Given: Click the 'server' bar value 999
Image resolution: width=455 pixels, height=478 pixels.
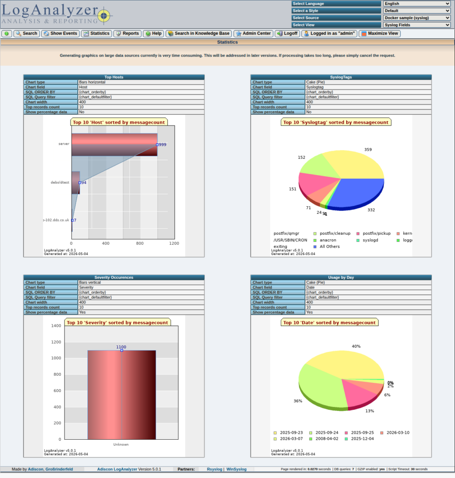Looking at the screenshot, I should tap(163, 145).
